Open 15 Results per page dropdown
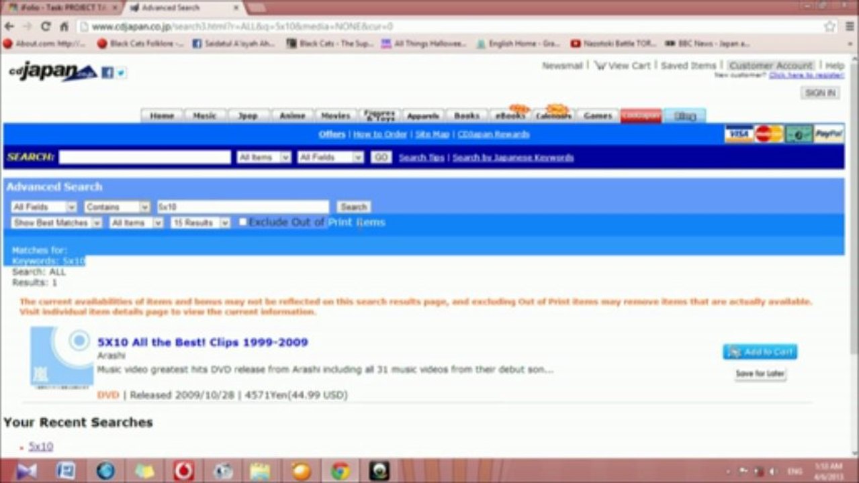The height and width of the screenshot is (483, 859). 200,223
